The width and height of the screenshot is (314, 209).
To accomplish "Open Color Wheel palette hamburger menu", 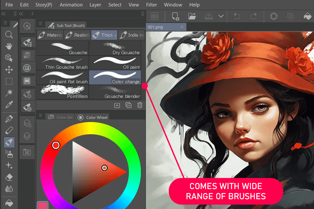I will point(41,116).
